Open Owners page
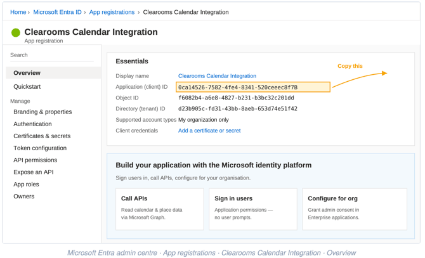Viewport: 425px width, 258px height. tap(24, 197)
